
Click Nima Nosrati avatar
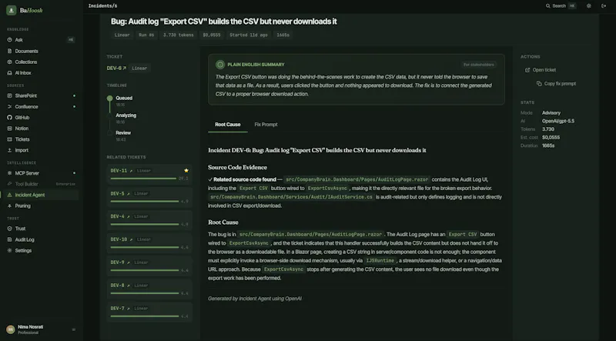pos(11,329)
